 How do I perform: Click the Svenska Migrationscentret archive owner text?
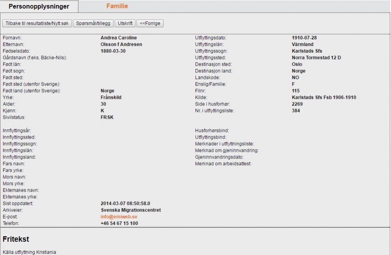(131, 210)
